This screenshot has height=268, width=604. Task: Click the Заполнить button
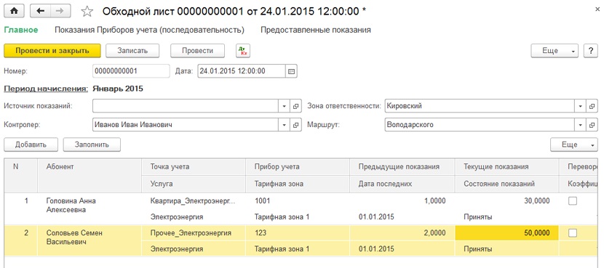tap(92, 145)
